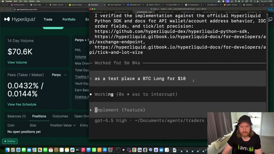Open App Store from the dock
Viewport: 274px width, 154px height.
(x=105, y=150)
